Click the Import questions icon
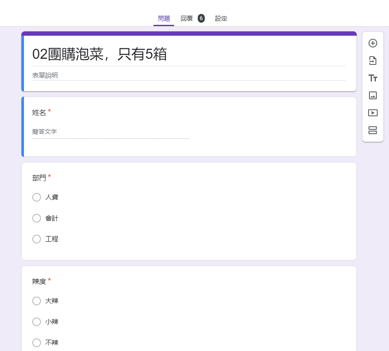Screen dimensions: 389x351 point(372,61)
